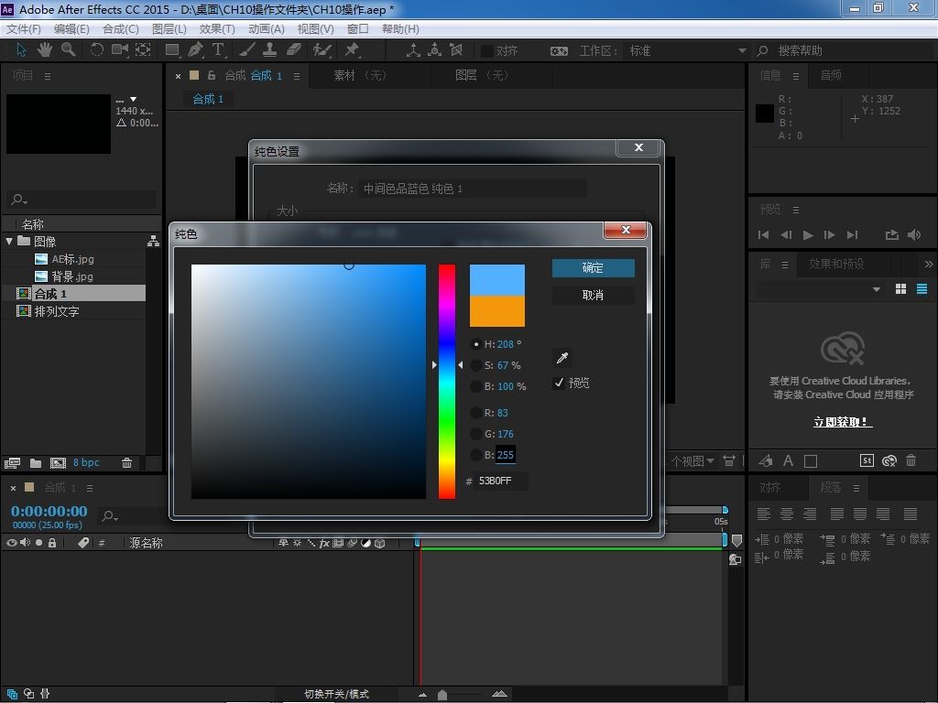Pick a color with the eyedropper

562,358
